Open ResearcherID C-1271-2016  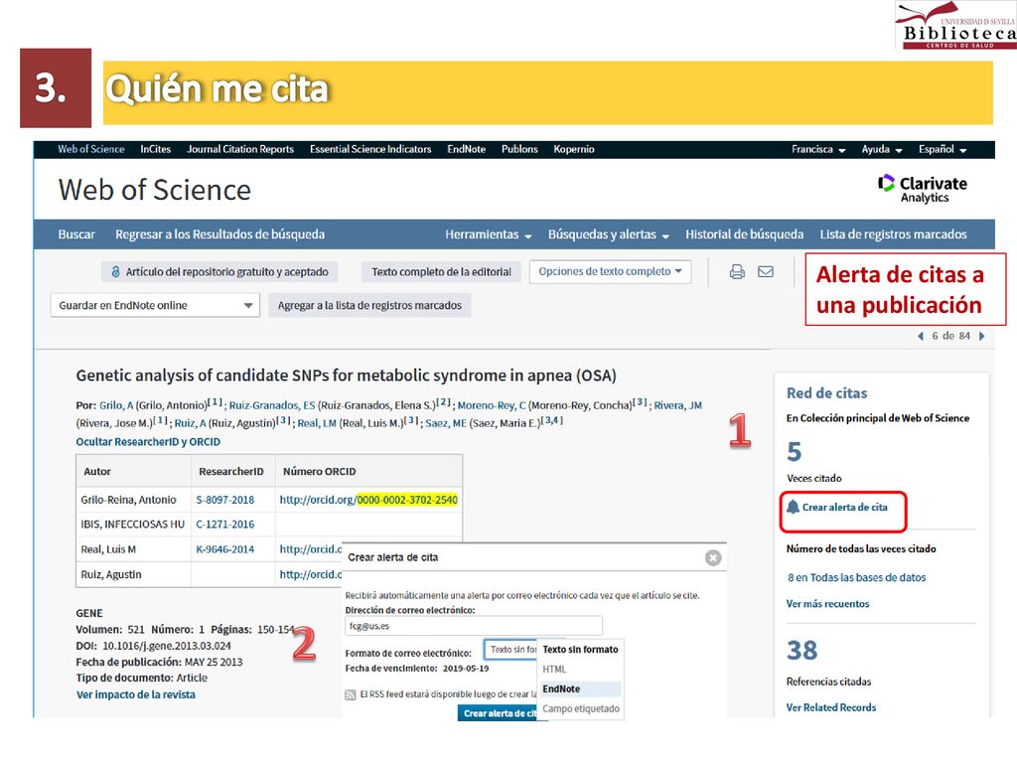click(225, 525)
